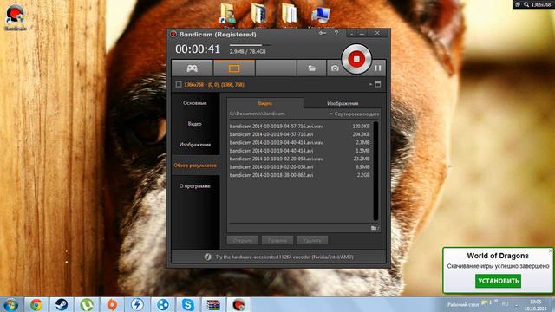
Task: Click the Рабочий стол toolbar in taskbar
Action: [463, 304]
